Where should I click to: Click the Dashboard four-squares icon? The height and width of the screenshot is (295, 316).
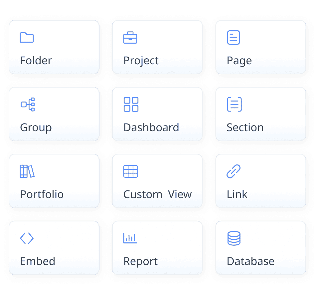pyautogui.click(x=131, y=105)
